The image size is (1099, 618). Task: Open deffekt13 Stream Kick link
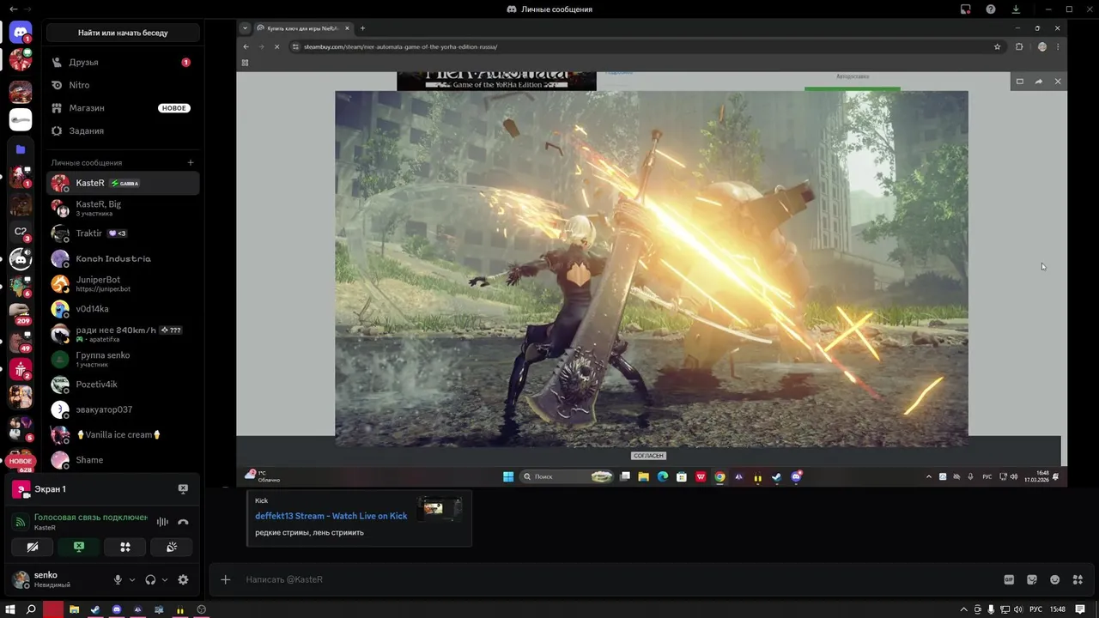(x=331, y=516)
